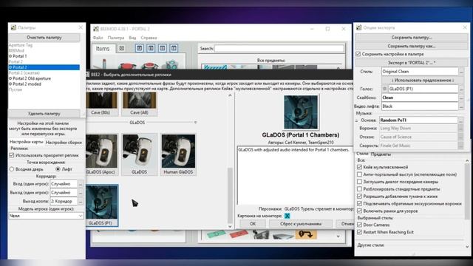Toggle Использовать приоритет реплик checkbox
The image size is (473, 266).
pyautogui.click(x=12, y=155)
